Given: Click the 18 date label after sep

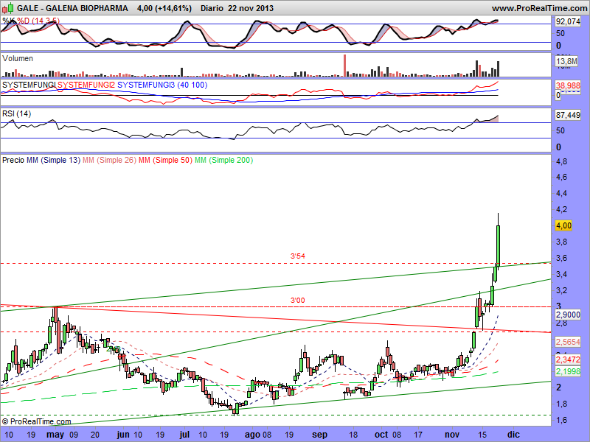Looking at the screenshot, I should click(353, 435).
